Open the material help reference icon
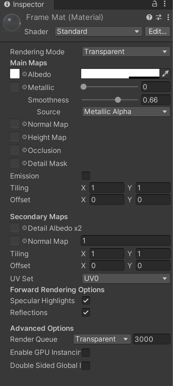 pyautogui.click(x=149, y=17)
